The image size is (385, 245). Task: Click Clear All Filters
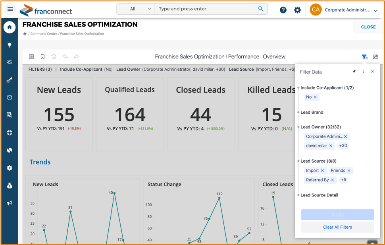[337, 227]
